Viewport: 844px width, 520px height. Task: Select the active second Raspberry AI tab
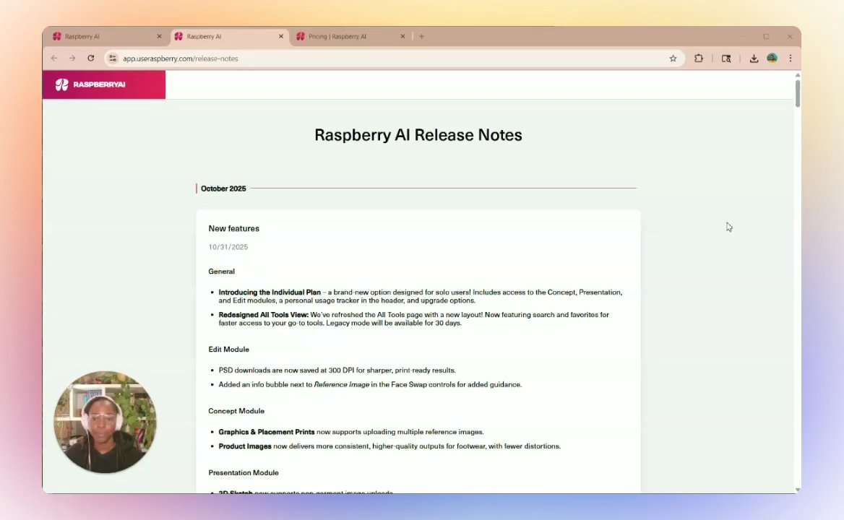pos(229,37)
